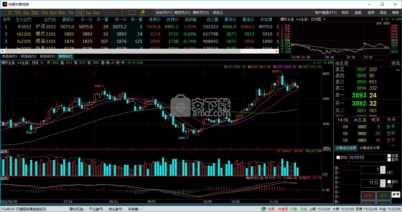
Task: Open the 帮助 menu
Action: pyautogui.click(x=396, y=13)
